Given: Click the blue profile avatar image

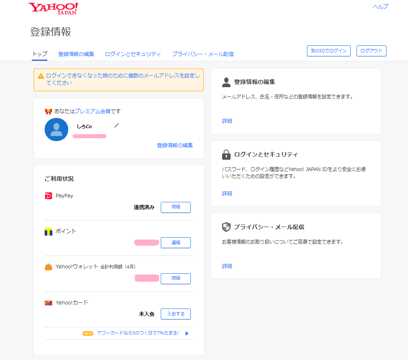Looking at the screenshot, I should pos(56,130).
